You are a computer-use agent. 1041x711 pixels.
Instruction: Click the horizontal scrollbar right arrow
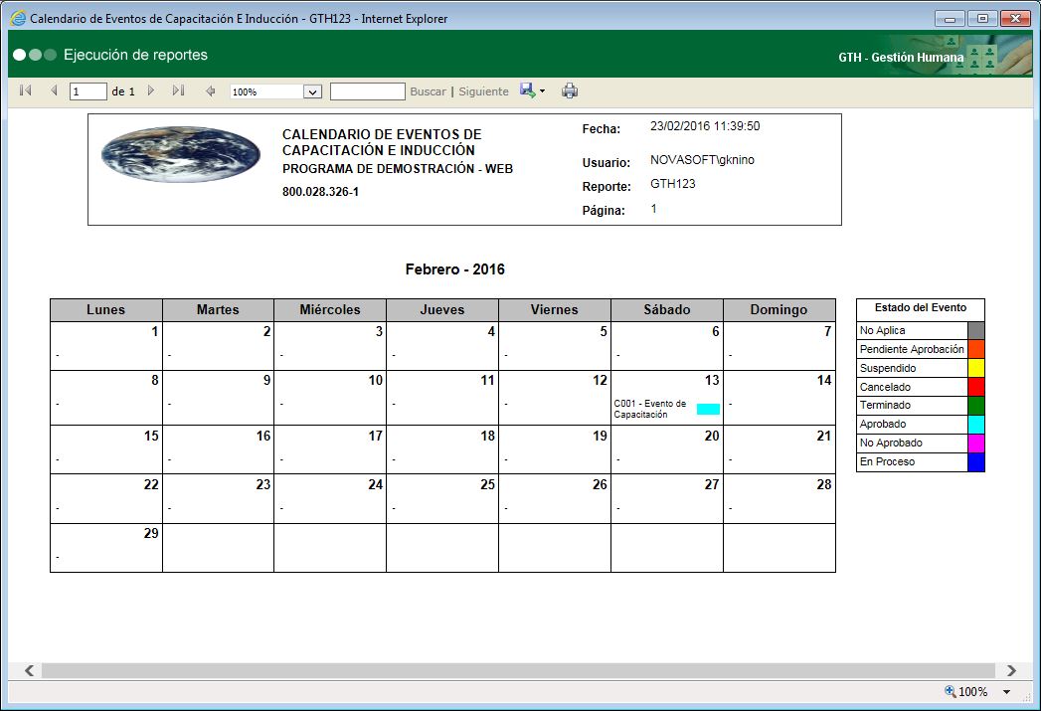1012,670
